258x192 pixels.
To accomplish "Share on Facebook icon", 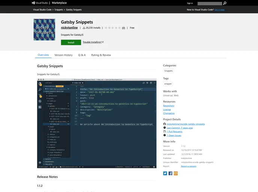I will point(170,173).
